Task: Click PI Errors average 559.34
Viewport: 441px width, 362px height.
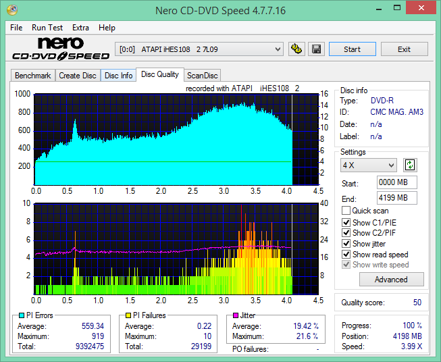Action: (93, 326)
